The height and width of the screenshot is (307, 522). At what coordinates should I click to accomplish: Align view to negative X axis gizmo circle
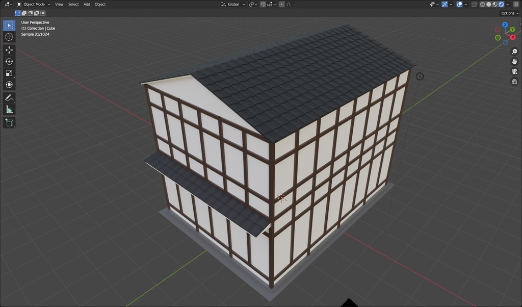498,30
